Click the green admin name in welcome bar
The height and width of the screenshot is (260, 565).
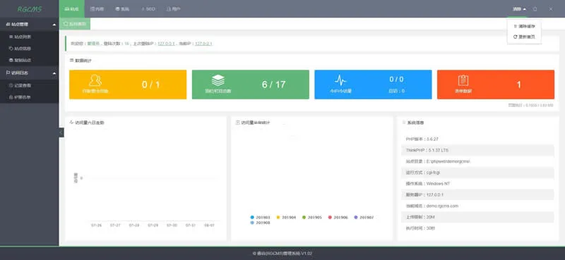point(93,44)
